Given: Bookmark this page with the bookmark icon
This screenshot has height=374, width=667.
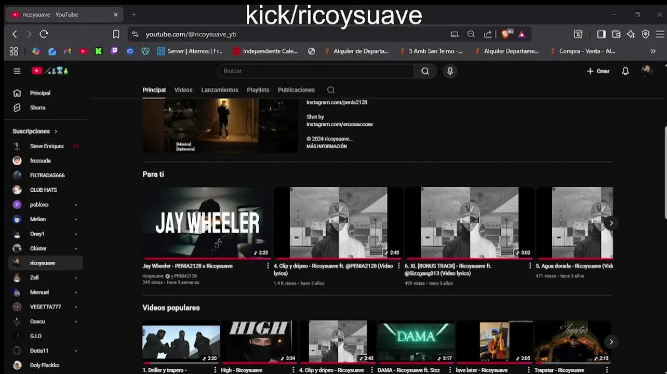Looking at the screenshot, I should pos(116,34).
